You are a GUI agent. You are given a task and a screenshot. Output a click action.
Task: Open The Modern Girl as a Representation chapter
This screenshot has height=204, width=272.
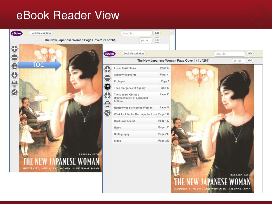(142, 98)
